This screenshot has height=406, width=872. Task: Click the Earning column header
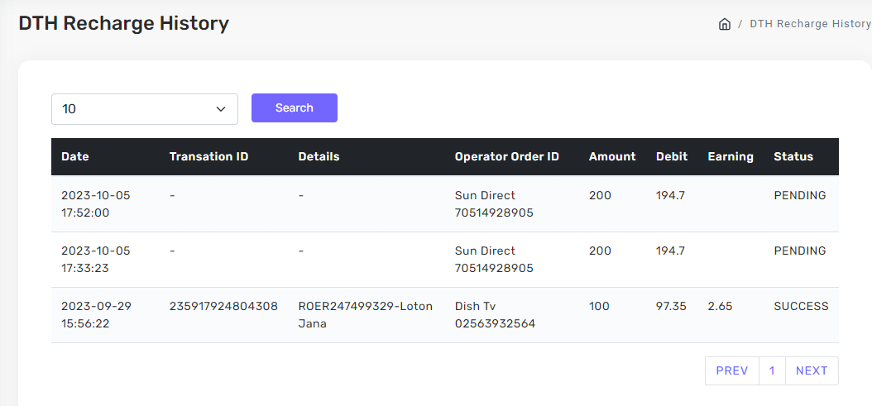click(731, 156)
